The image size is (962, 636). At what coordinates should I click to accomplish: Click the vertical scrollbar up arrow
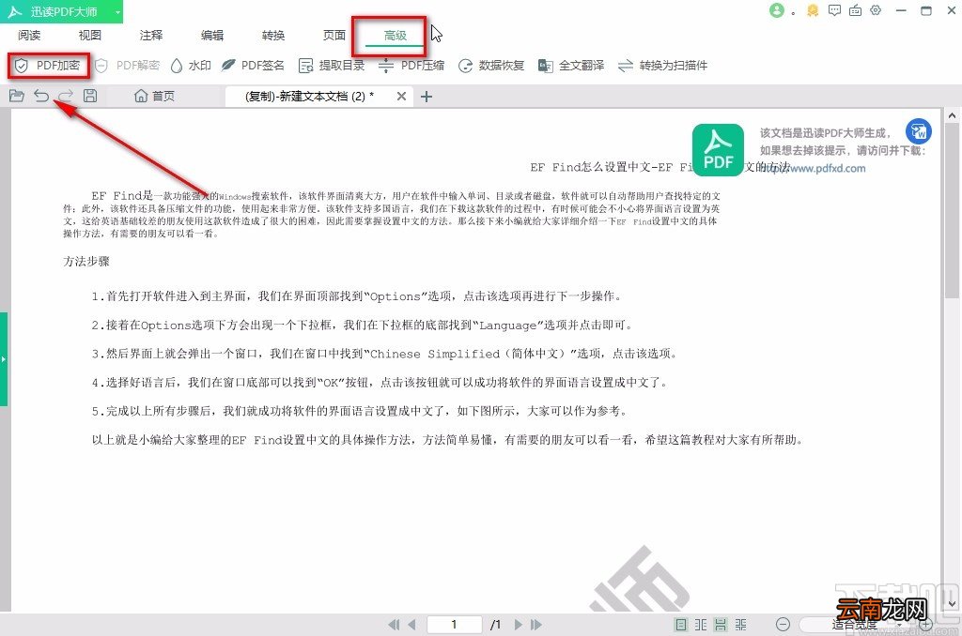pos(952,115)
